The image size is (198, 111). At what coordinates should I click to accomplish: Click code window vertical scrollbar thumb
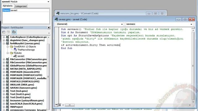[x=193, y=66]
